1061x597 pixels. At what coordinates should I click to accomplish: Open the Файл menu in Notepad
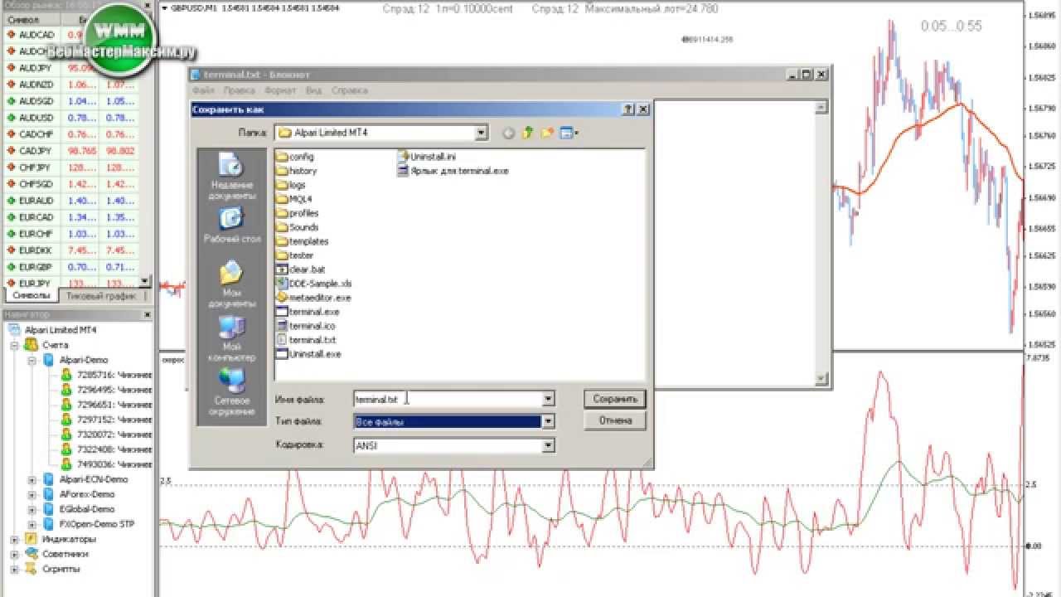click(x=203, y=90)
